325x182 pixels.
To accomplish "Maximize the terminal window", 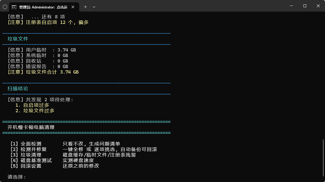I will [x=305, y=6].
